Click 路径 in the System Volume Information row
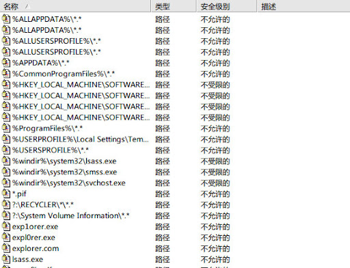The image size is (350, 268). point(163,216)
